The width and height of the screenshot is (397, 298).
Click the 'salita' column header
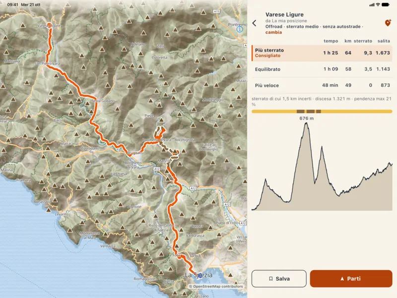pyautogui.click(x=384, y=41)
